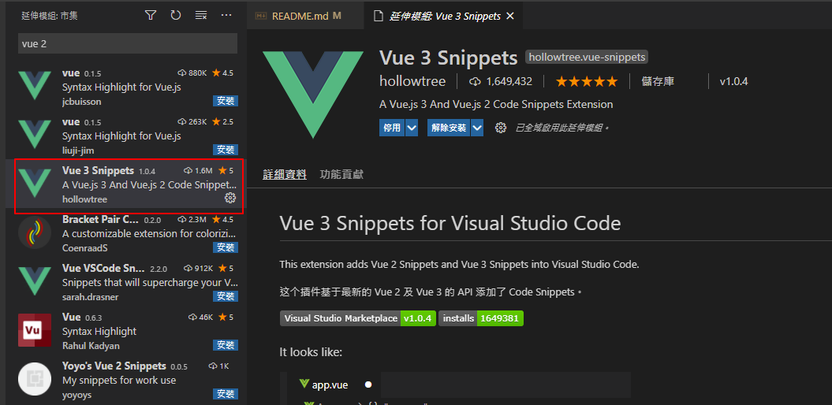This screenshot has width=832, height=405.
Task: Switch to 功能貢獻 feature contributions tab
Action: tap(341, 174)
